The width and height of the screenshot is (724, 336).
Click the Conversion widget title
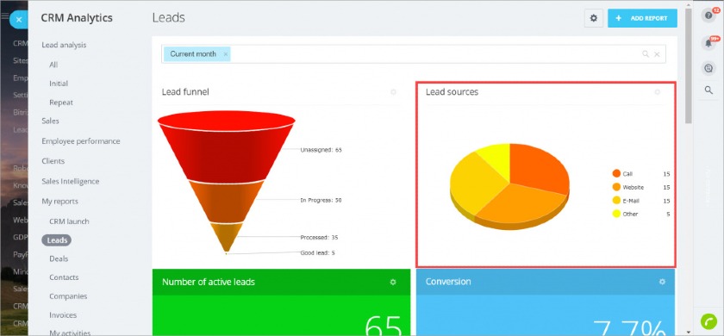tap(448, 282)
